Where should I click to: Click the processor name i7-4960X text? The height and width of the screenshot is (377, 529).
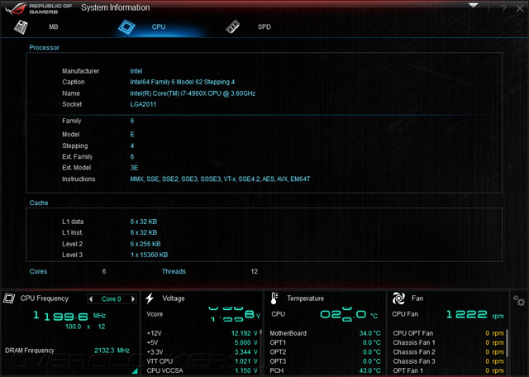[193, 93]
